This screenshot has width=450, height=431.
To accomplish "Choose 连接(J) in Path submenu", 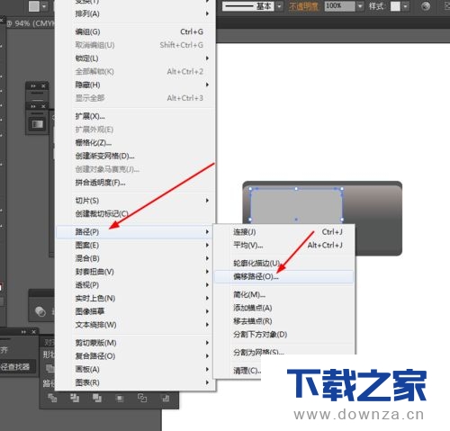I will (x=284, y=232).
